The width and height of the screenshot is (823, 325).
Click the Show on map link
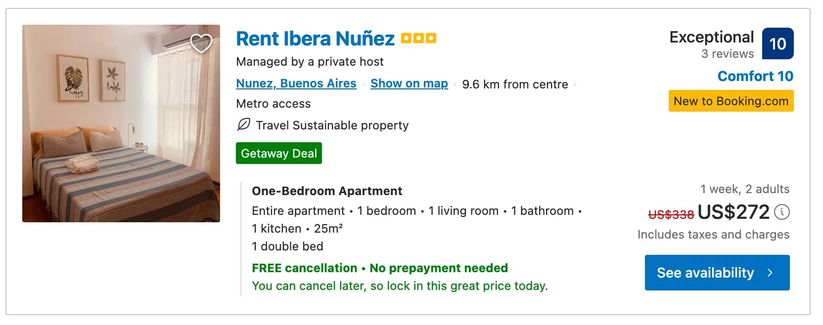409,83
